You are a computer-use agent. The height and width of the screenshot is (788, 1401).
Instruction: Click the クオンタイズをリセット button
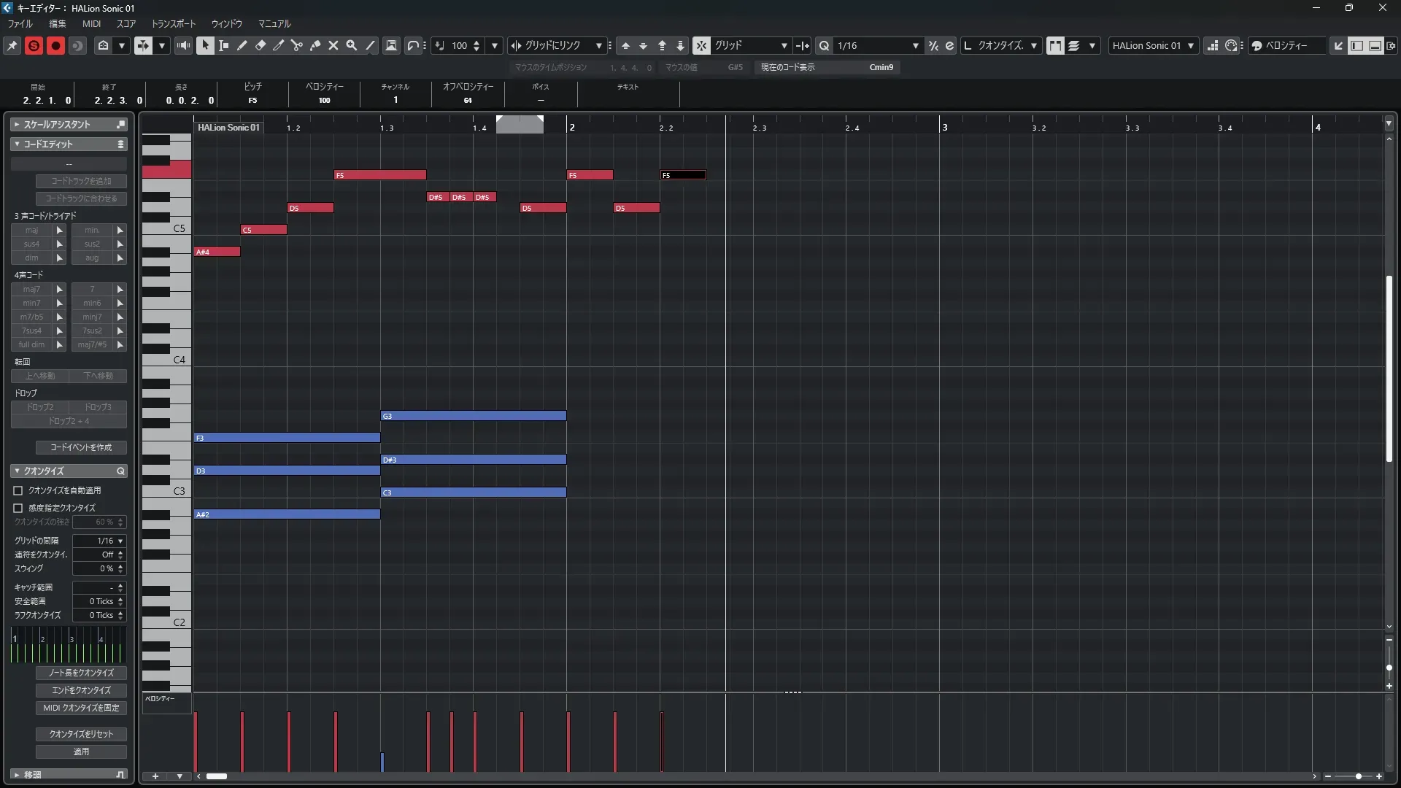click(81, 734)
